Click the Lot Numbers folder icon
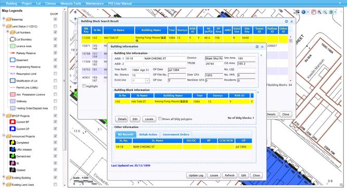347x191 pixels. click(13, 33)
